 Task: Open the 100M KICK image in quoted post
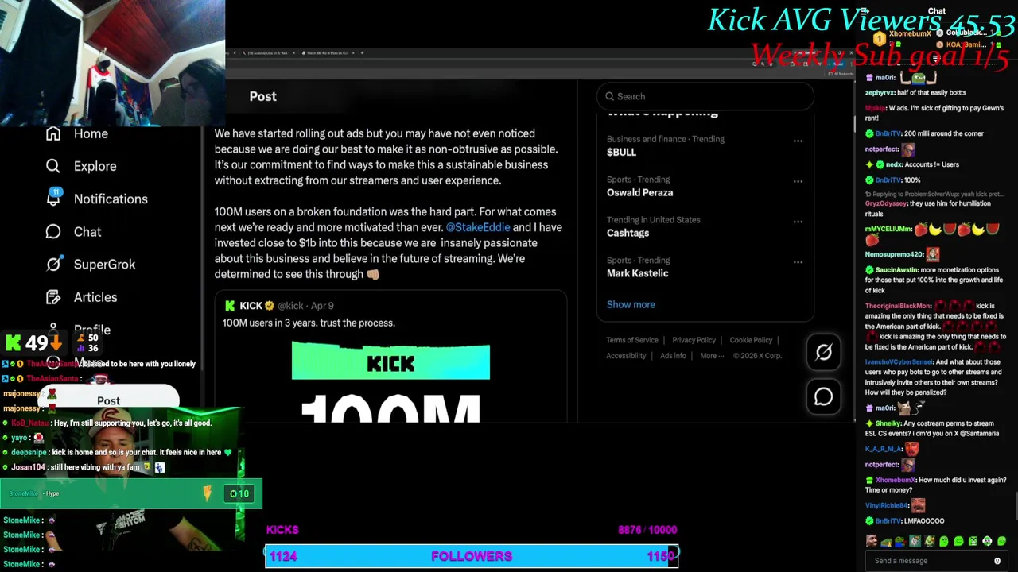pyautogui.click(x=390, y=381)
